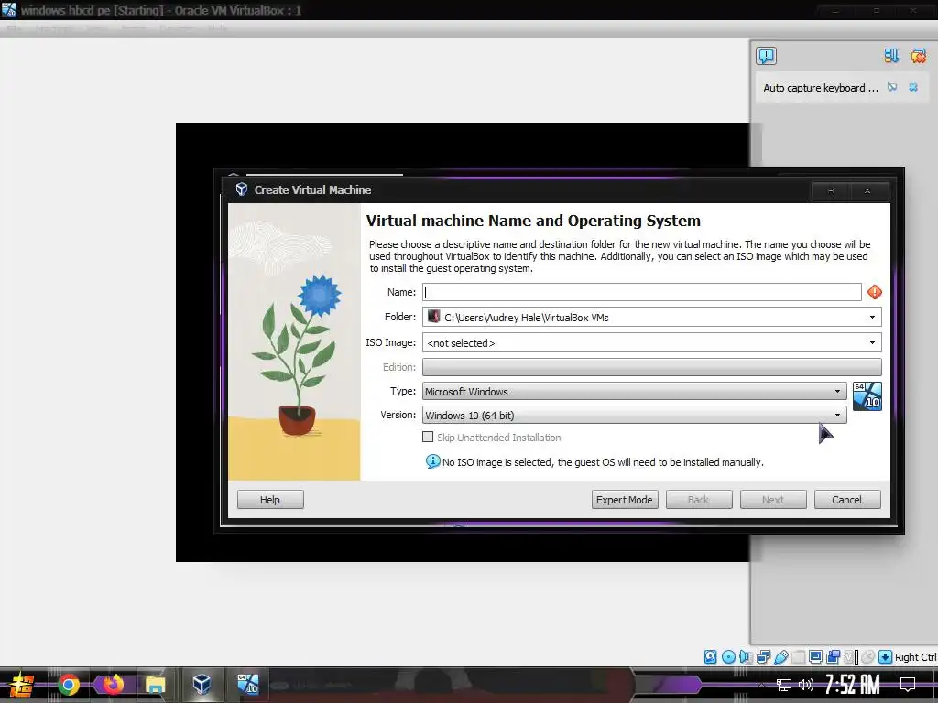Click the red warning icon beside Name field
The height and width of the screenshot is (703, 938).
point(874,292)
